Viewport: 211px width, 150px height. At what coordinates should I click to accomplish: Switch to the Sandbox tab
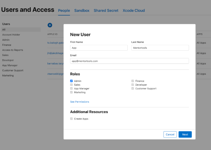click(x=82, y=11)
